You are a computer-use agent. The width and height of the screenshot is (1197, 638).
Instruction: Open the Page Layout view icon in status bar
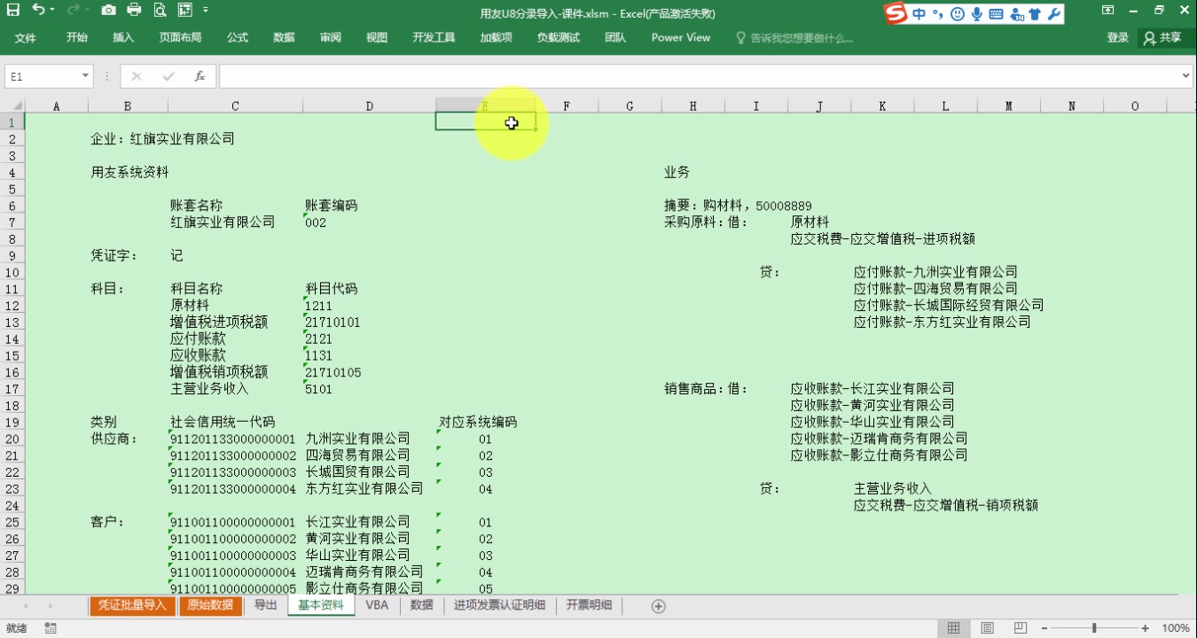(x=986, y=627)
